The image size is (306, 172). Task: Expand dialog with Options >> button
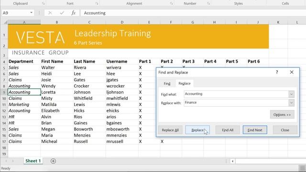pyautogui.click(x=282, y=115)
